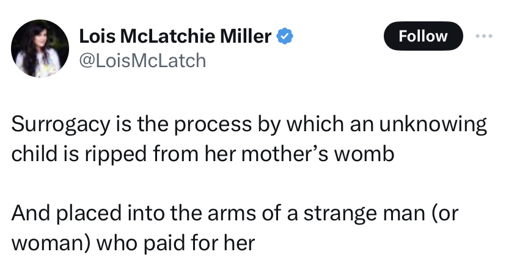
Task: Open the three-dot more options menu
Action: [484, 36]
